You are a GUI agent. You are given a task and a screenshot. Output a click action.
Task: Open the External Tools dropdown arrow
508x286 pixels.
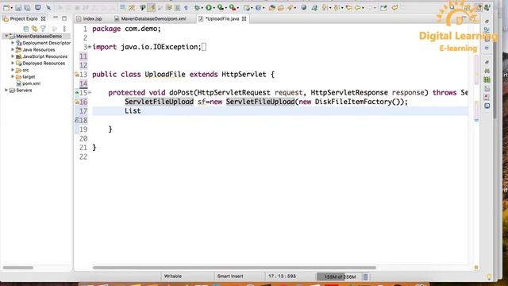pyautogui.click(x=238, y=8)
